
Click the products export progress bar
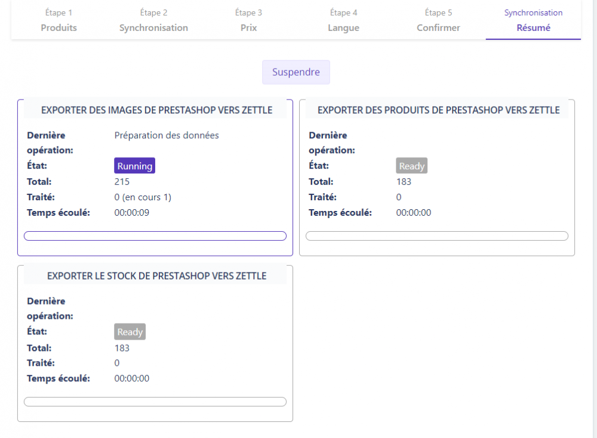(437, 236)
